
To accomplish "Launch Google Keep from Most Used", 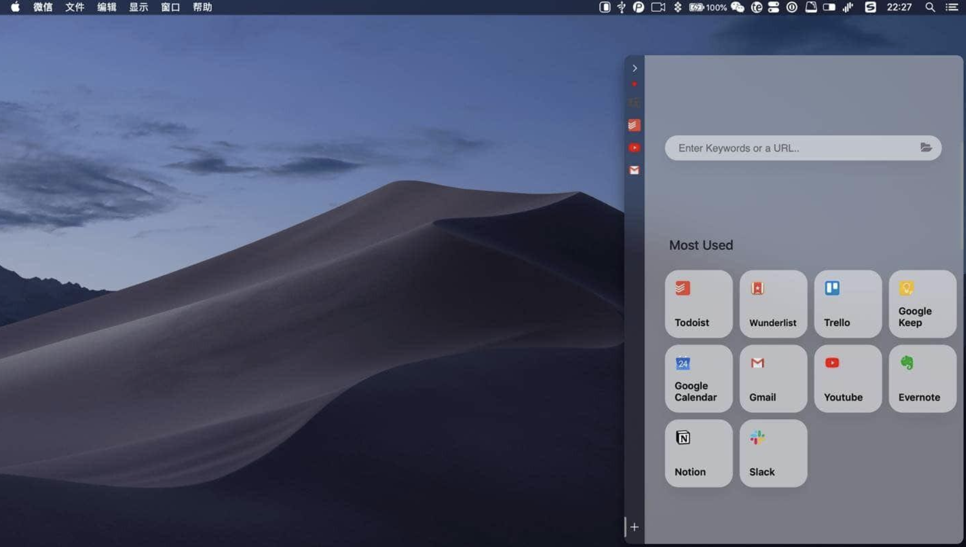I will tap(922, 304).
